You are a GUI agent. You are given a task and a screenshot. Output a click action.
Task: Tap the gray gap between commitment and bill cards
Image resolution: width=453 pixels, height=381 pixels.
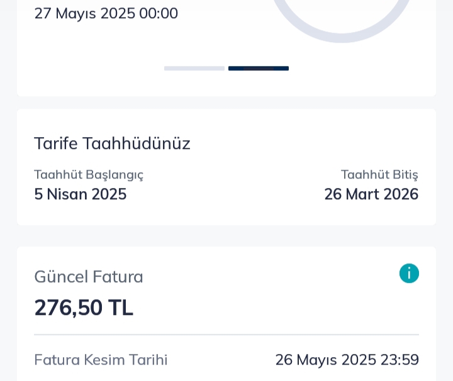[226, 236]
